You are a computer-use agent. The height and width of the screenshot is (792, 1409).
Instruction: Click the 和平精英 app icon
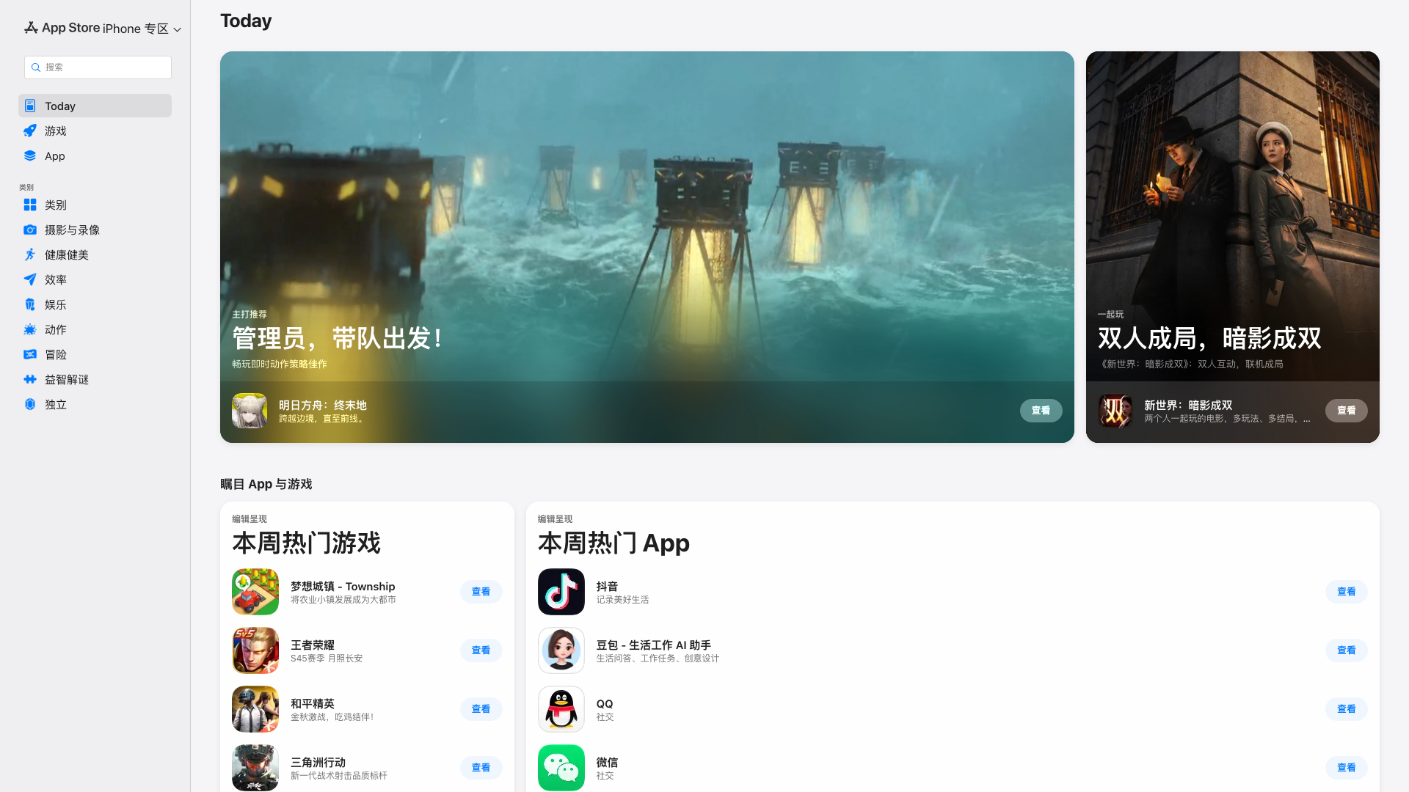point(255,710)
